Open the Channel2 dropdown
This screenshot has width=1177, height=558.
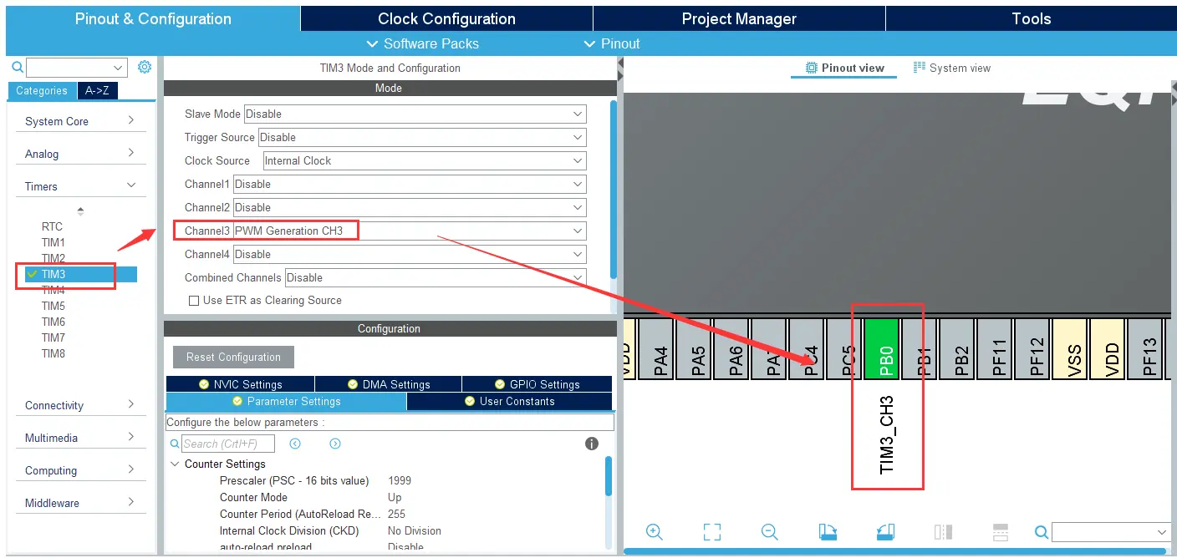pos(410,207)
